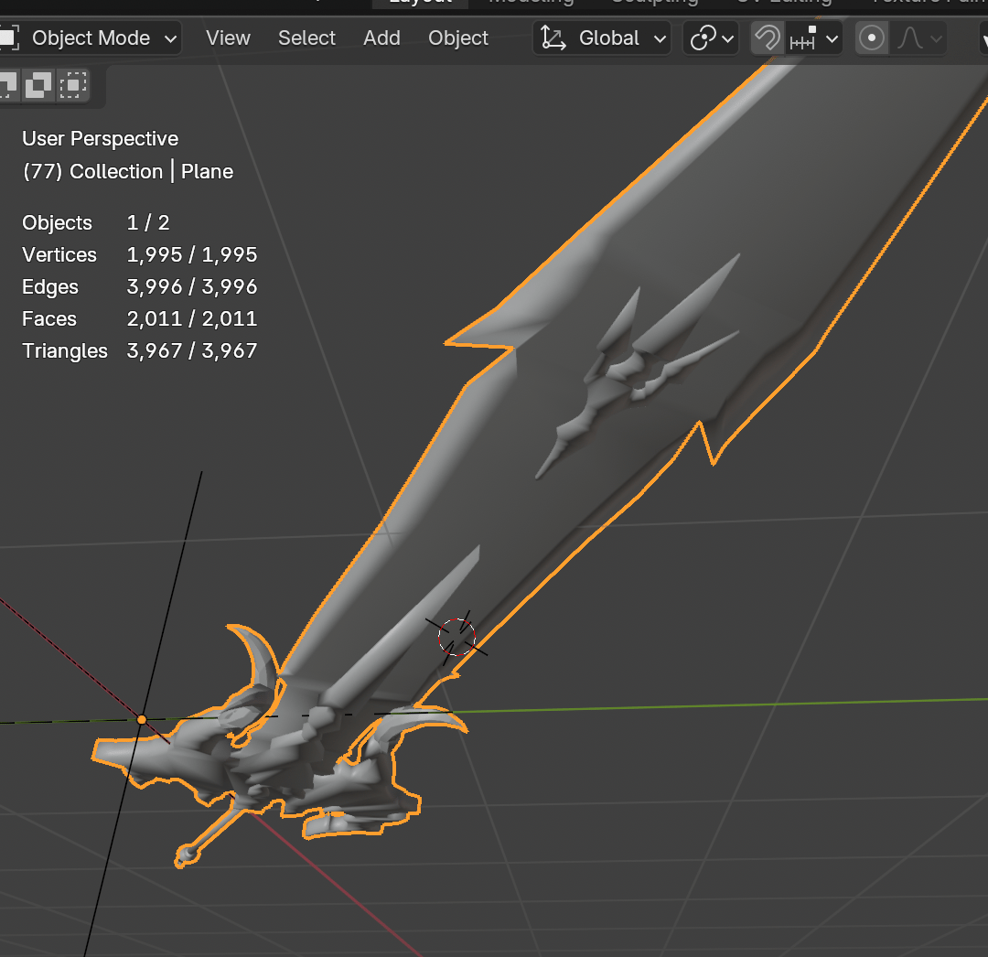Image resolution: width=988 pixels, height=957 pixels.
Task: Open the proportional editing falloff curve dropdown
Action: pos(918,38)
